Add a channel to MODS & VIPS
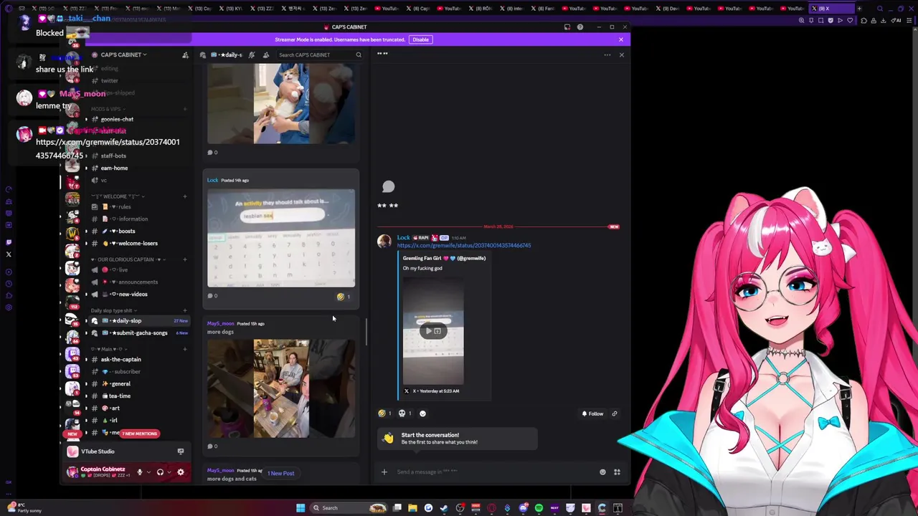The height and width of the screenshot is (516, 918). [184, 109]
